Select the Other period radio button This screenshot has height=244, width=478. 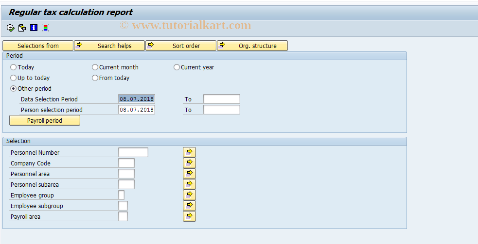pyautogui.click(x=14, y=89)
